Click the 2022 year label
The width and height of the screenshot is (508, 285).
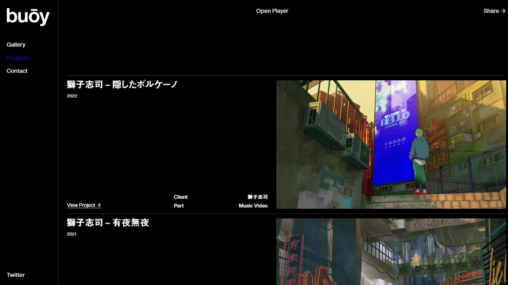72,96
